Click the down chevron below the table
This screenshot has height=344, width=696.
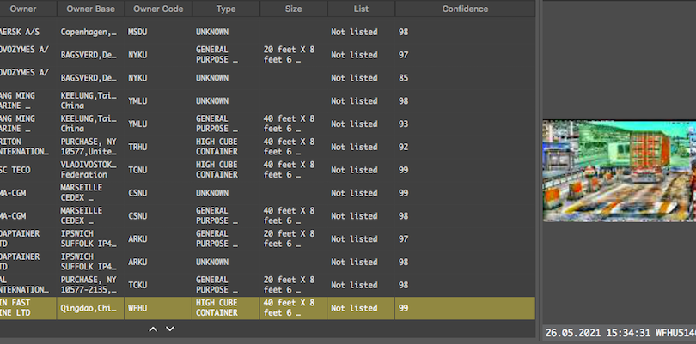click(x=170, y=329)
